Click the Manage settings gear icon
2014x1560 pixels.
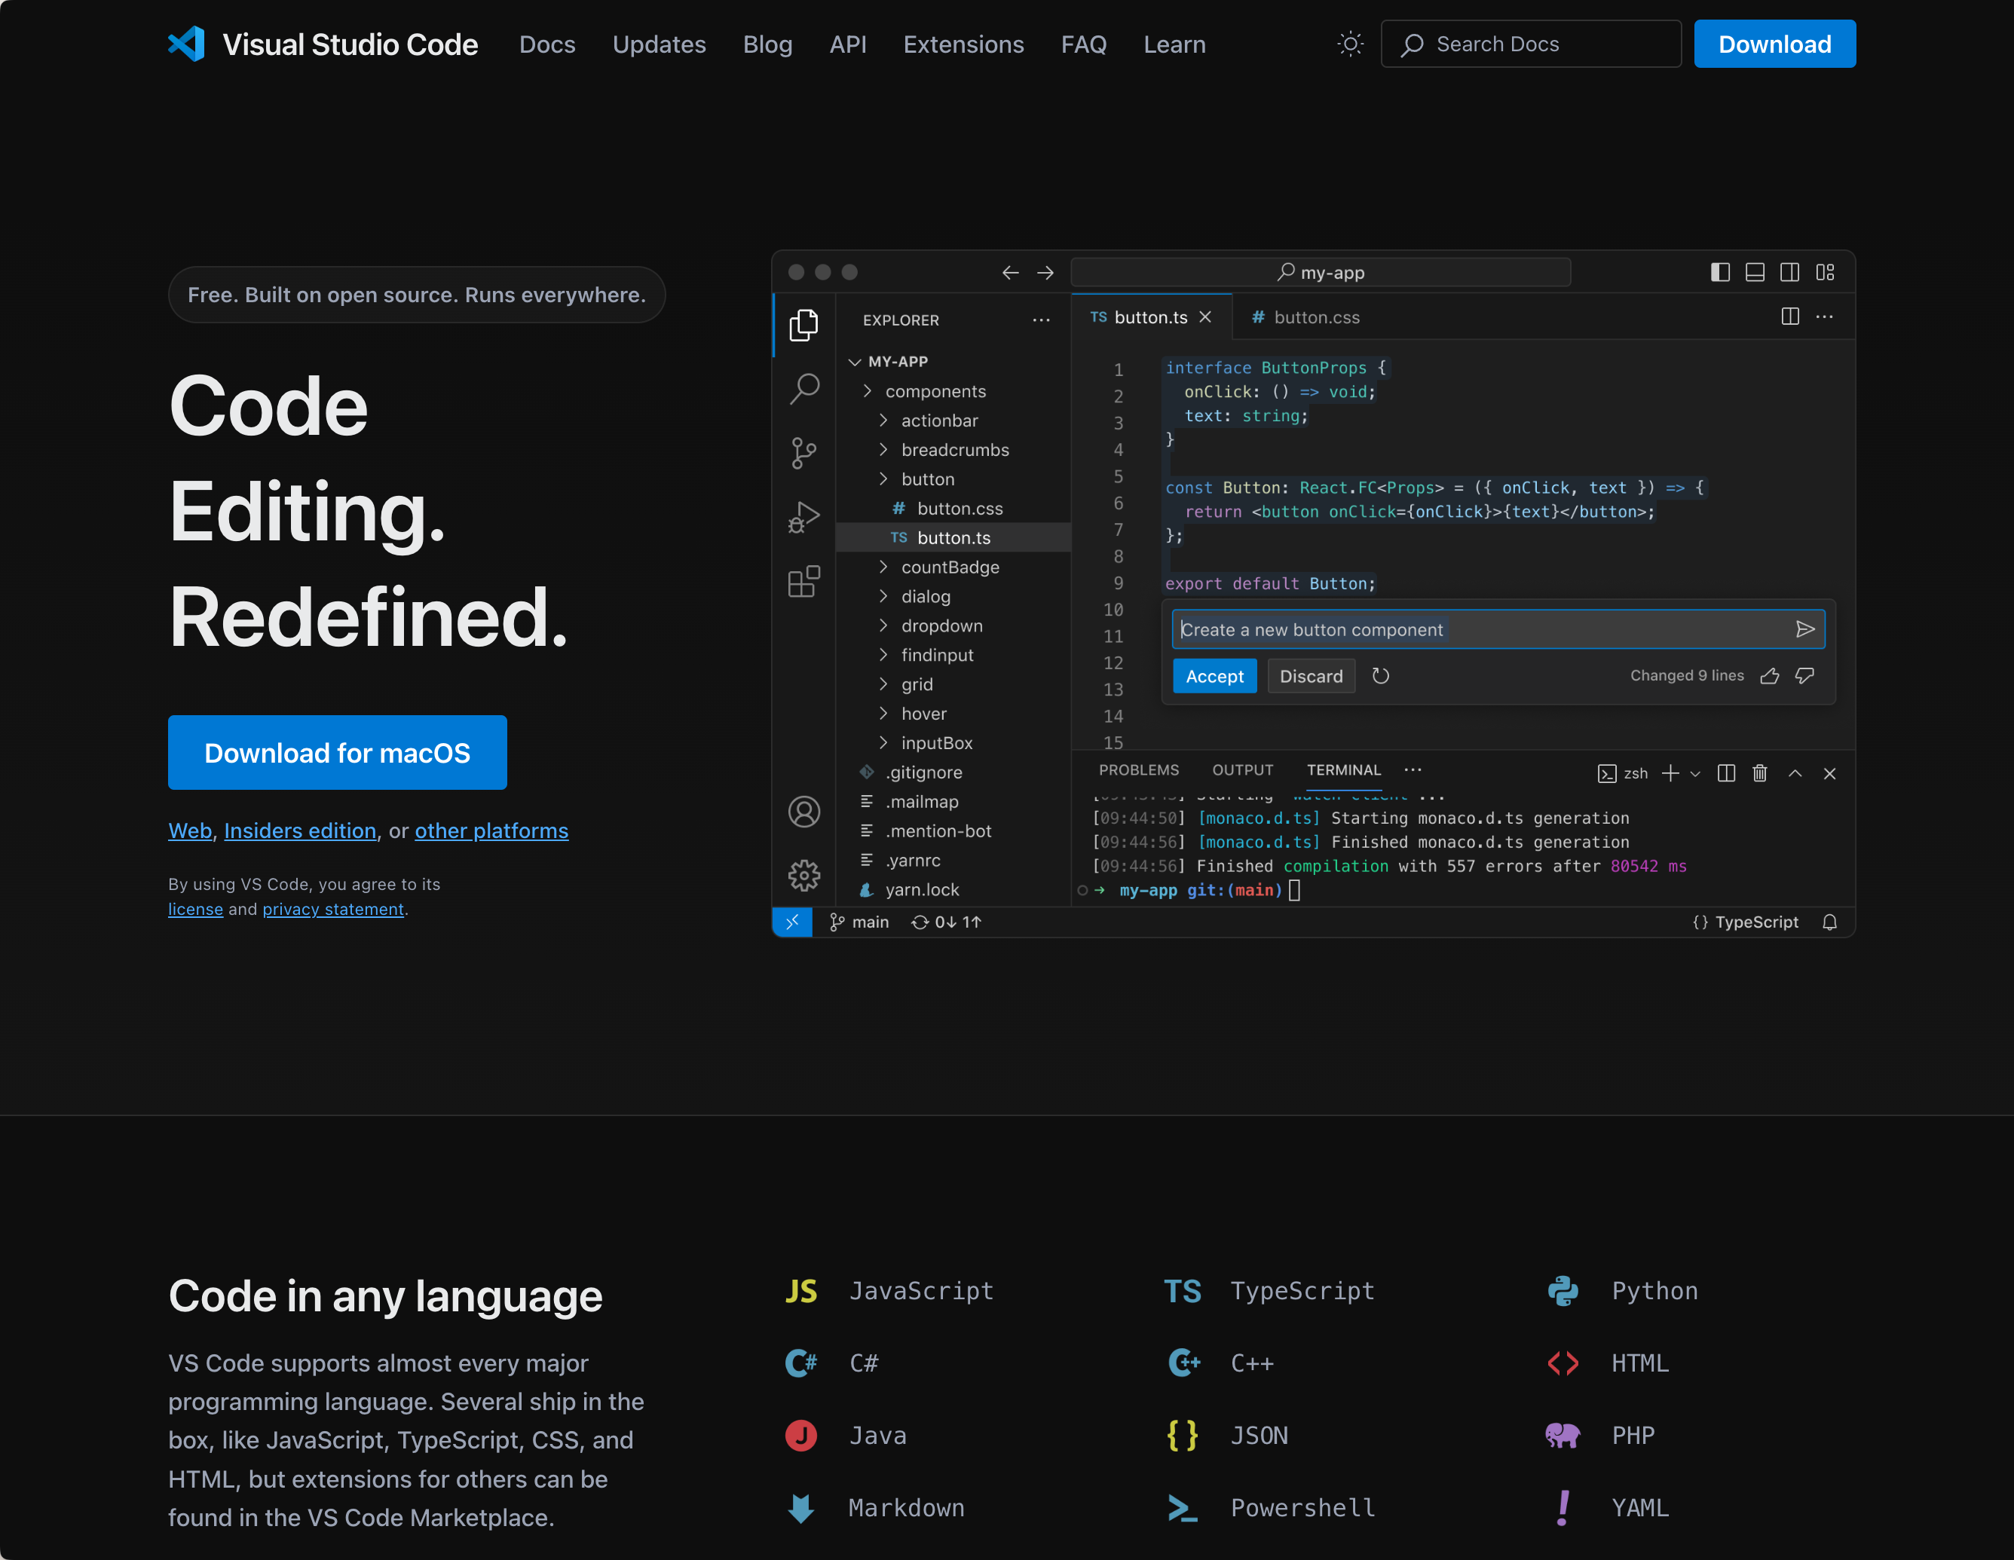[x=805, y=876]
